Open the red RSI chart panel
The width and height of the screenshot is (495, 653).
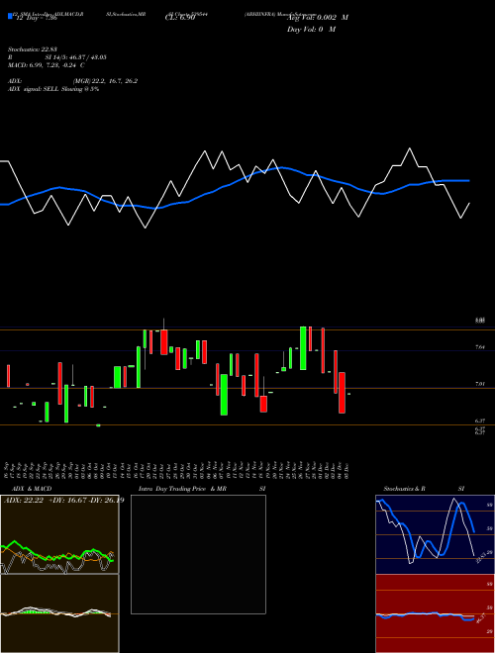[x=435, y=613]
